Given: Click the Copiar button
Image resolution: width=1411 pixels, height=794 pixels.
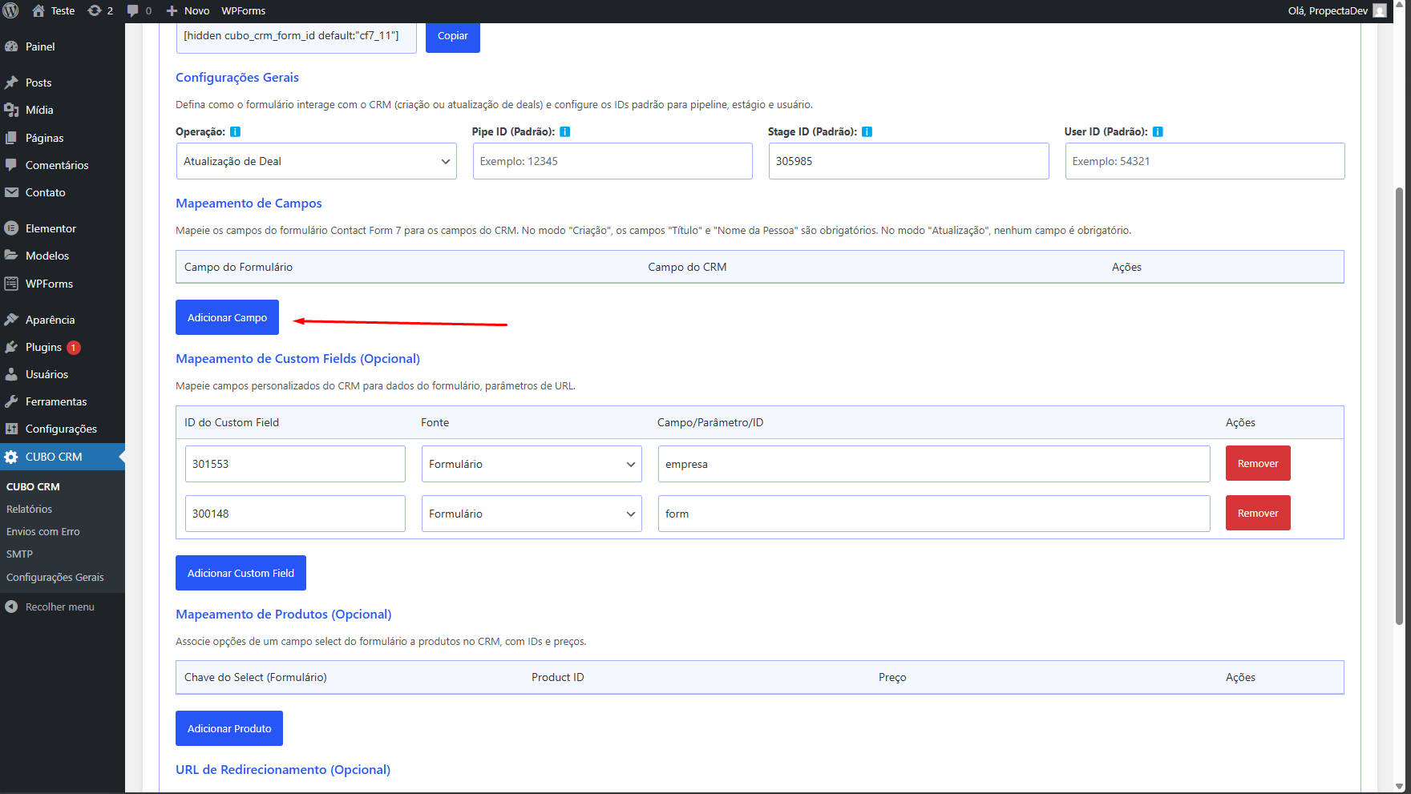Looking at the screenshot, I should coord(452,36).
